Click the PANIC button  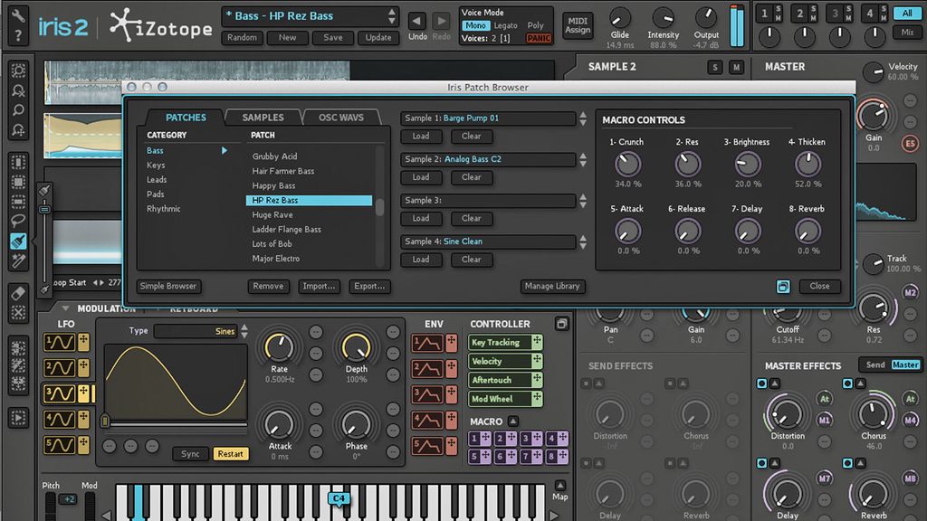pyautogui.click(x=538, y=38)
